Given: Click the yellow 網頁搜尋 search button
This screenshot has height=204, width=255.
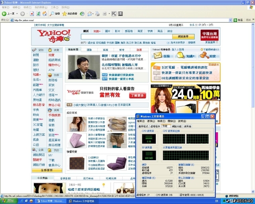Looking at the screenshot, I should [183, 36].
